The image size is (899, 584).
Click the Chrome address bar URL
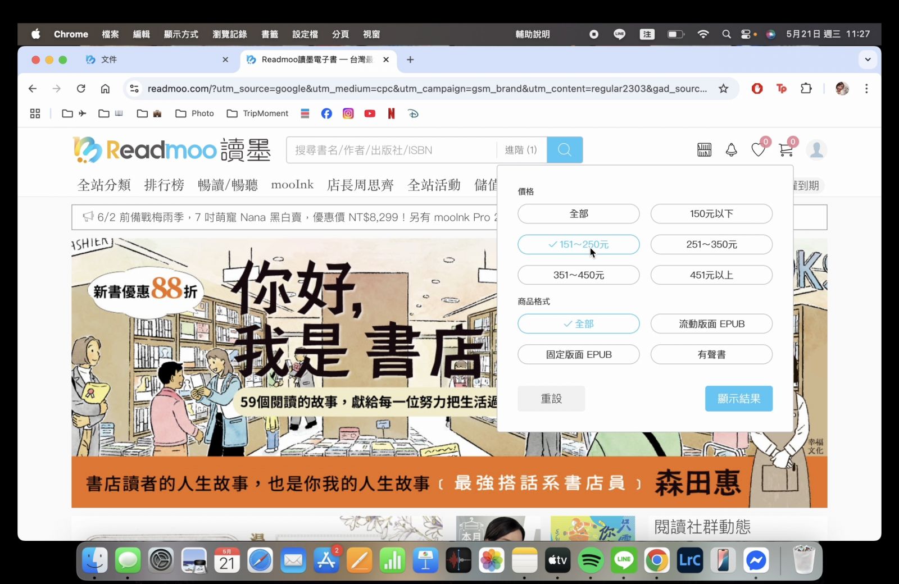[x=427, y=89]
